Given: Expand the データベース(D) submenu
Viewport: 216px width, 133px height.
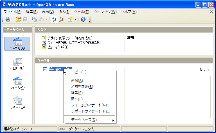Looking at the screenshot, I should click(x=89, y=120).
